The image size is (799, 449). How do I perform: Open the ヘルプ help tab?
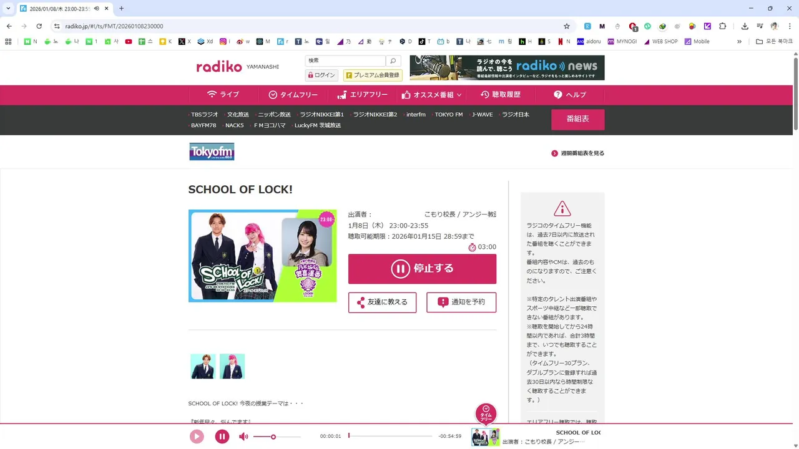click(x=570, y=95)
